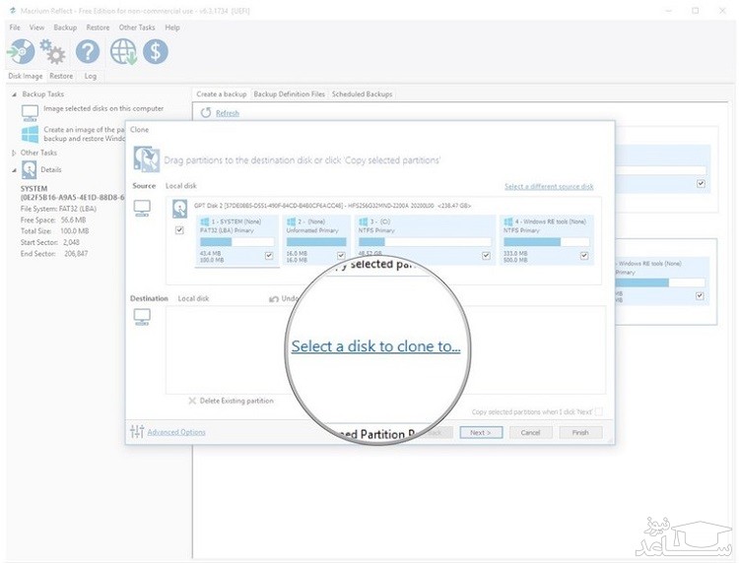739x563 pixels.
Task: Click 'Select a disk to clone to...' link
Action: click(x=375, y=346)
